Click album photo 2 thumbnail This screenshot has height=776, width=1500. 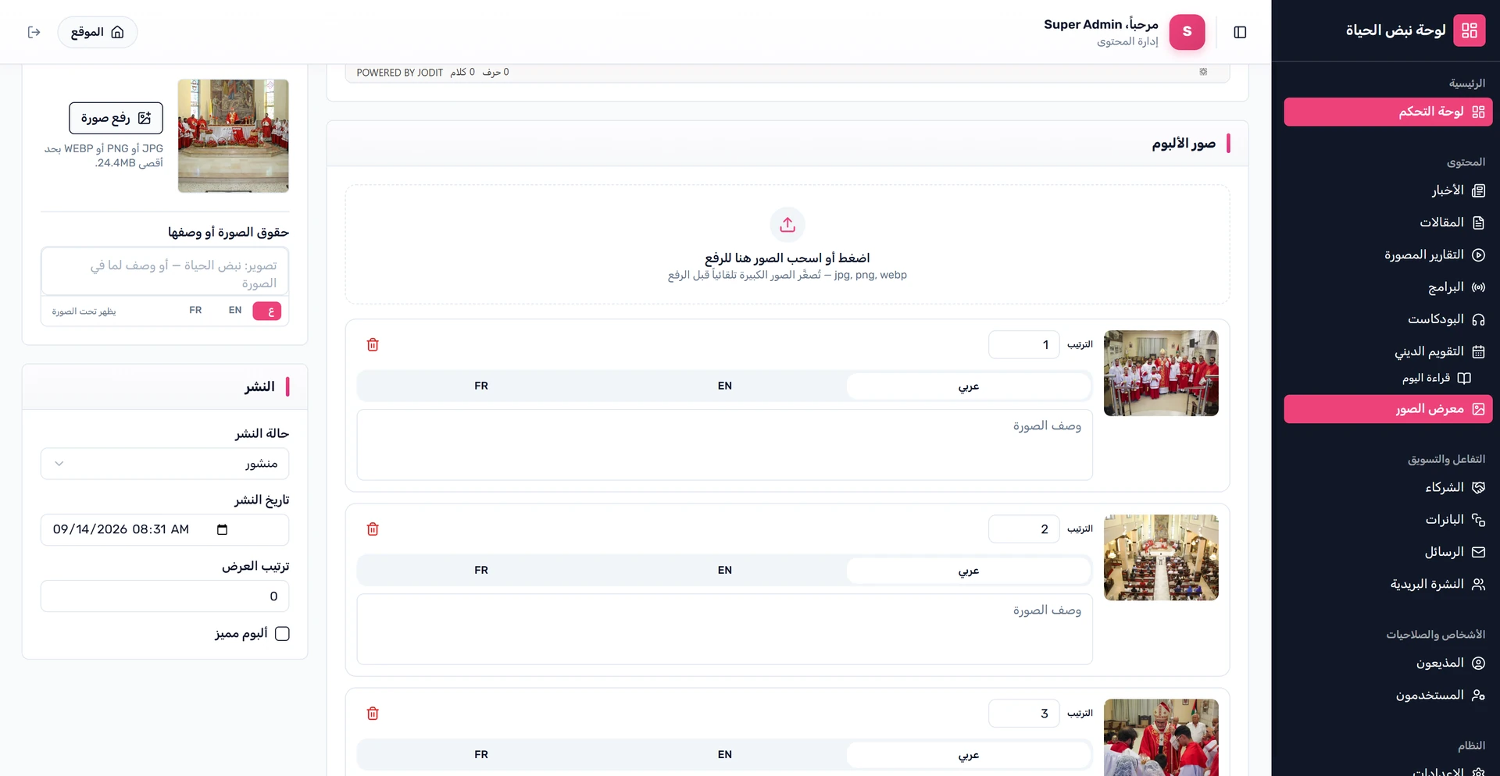click(x=1161, y=557)
